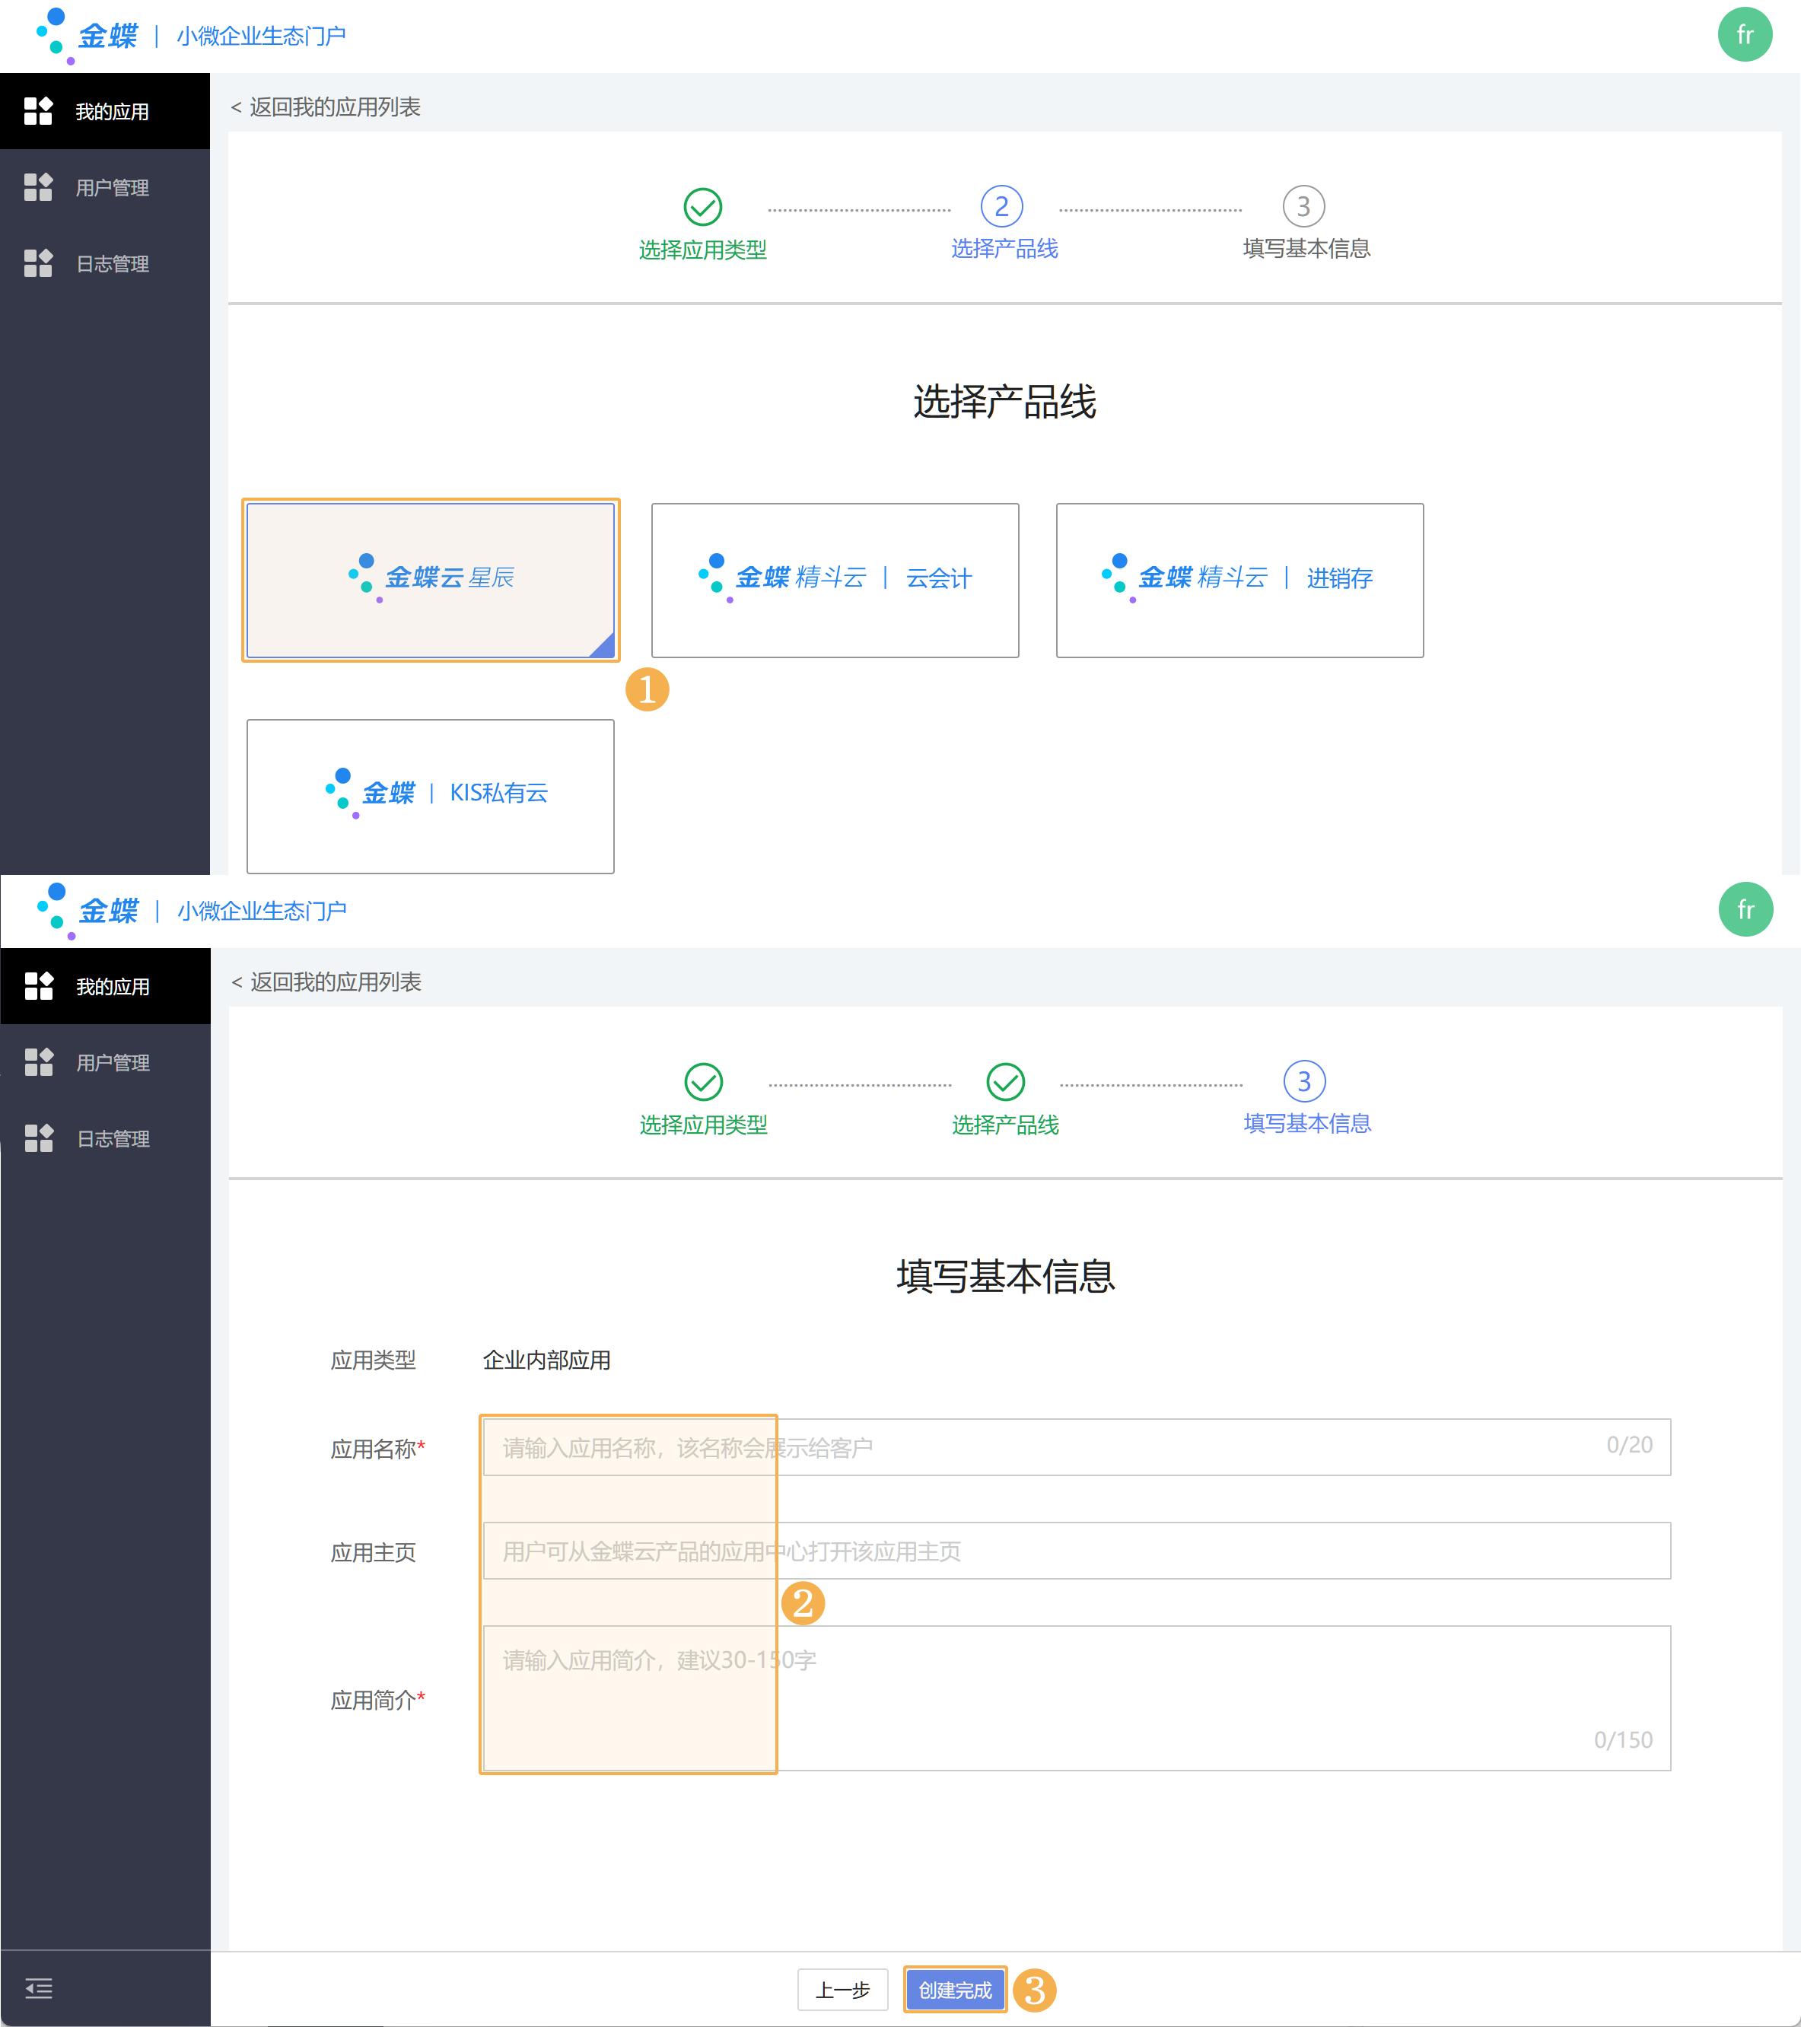Click the 用户管理 icon in top sidebar

pos(38,187)
